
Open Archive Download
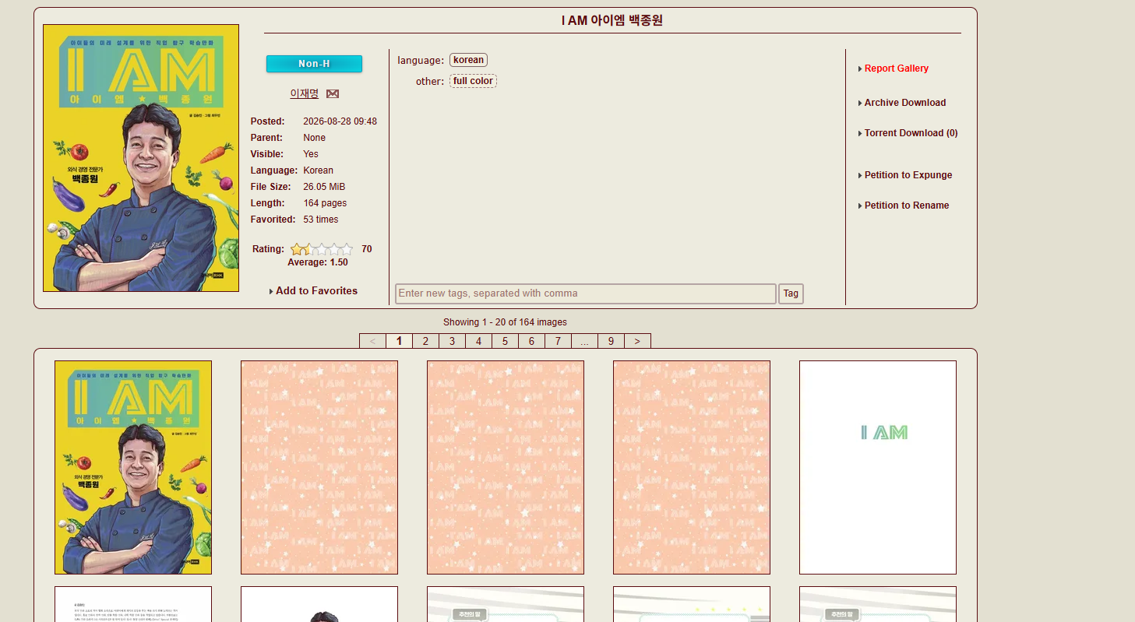[905, 103]
